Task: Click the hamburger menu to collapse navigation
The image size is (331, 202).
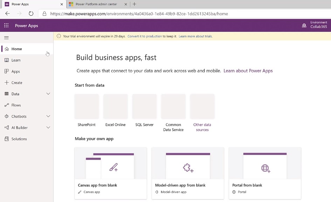Action: [x=6, y=38]
